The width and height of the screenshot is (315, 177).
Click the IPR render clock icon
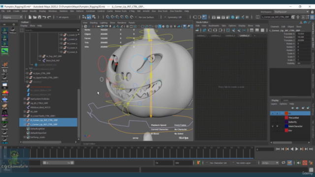point(233,17)
